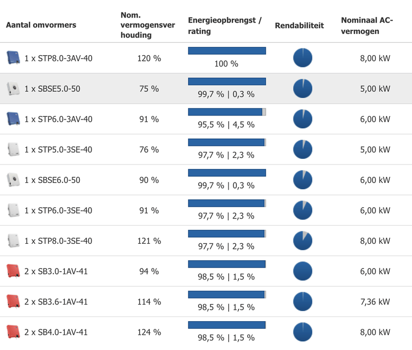Click the 7,36 kW nominal AC power value
The height and width of the screenshot is (350, 412).
[x=375, y=302]
